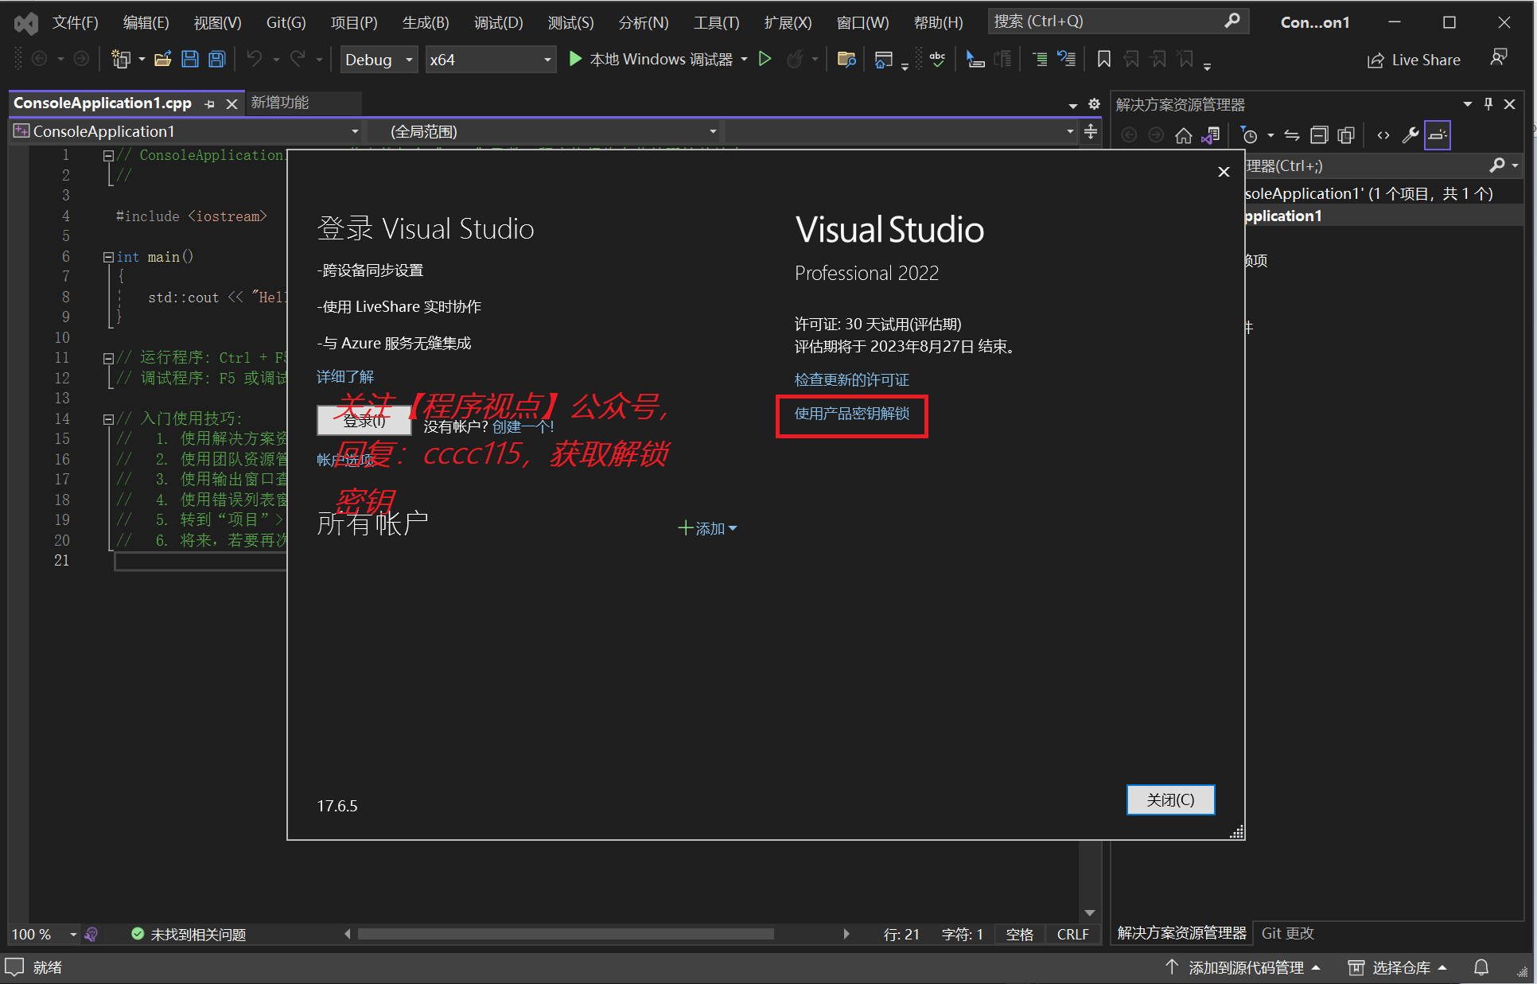Click Preview Selected Items icon in Solution Explorer
Image resolution: width=1537 pixels, height=984 pixels.
pos(1438,135)
